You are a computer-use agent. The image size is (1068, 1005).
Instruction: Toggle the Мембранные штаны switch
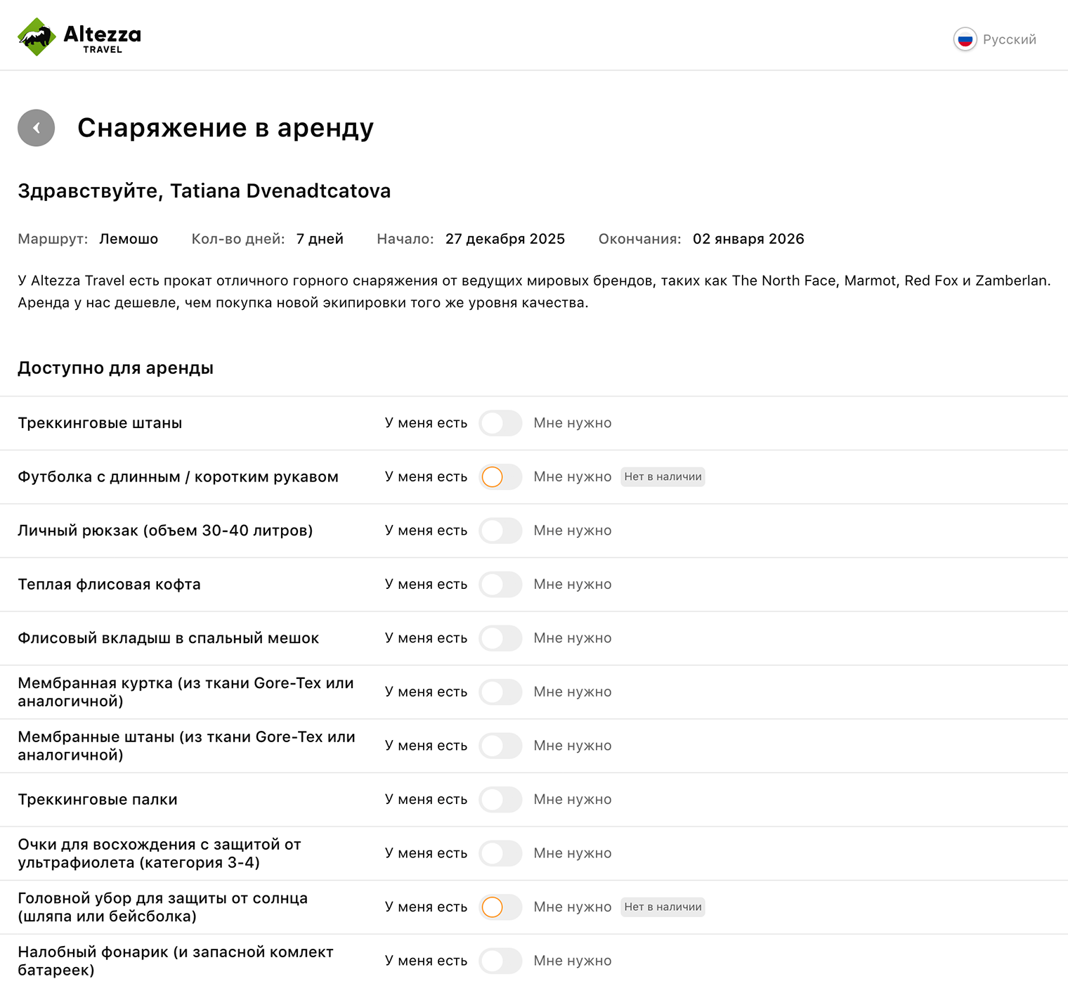500,746
